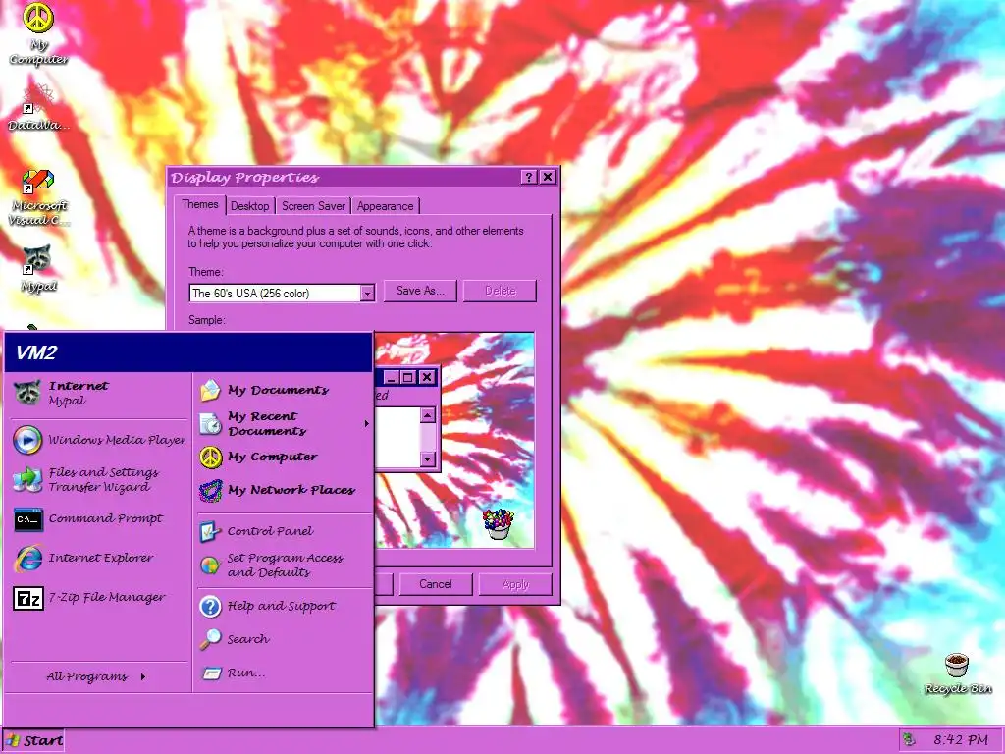Click Cancel in Display Properties
1005x754 pixels.
[436, 584]
